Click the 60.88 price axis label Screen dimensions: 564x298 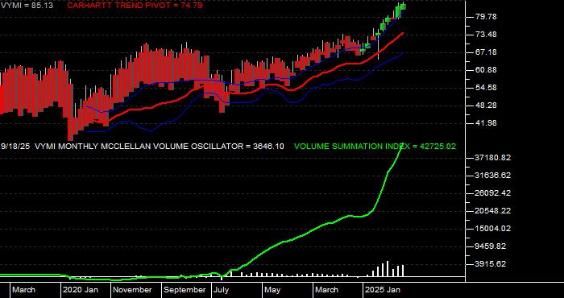click(485, 70)
